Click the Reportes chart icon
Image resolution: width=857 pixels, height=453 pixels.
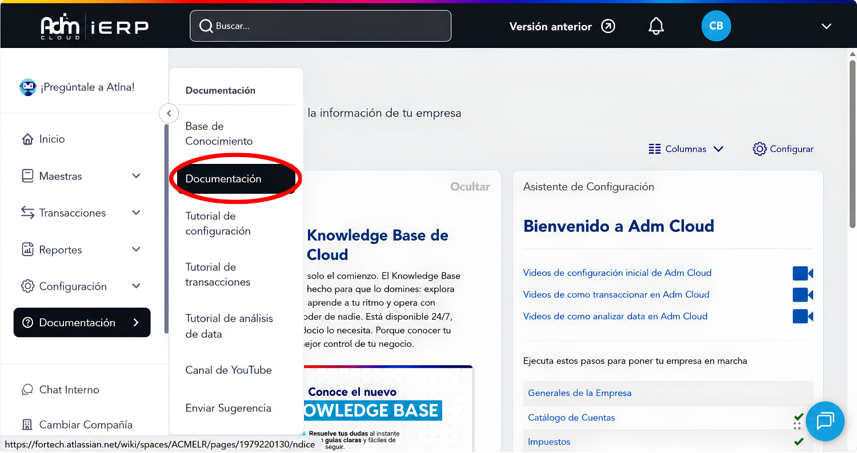tap(27, 250)
